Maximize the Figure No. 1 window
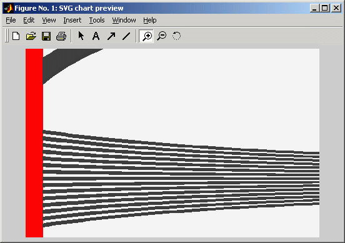The image size is (345, 243). 325,8
